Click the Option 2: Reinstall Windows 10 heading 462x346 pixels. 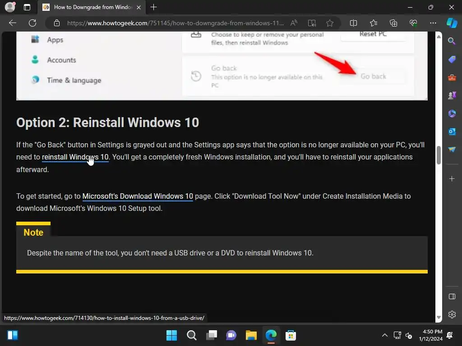[x=107, y=123]
